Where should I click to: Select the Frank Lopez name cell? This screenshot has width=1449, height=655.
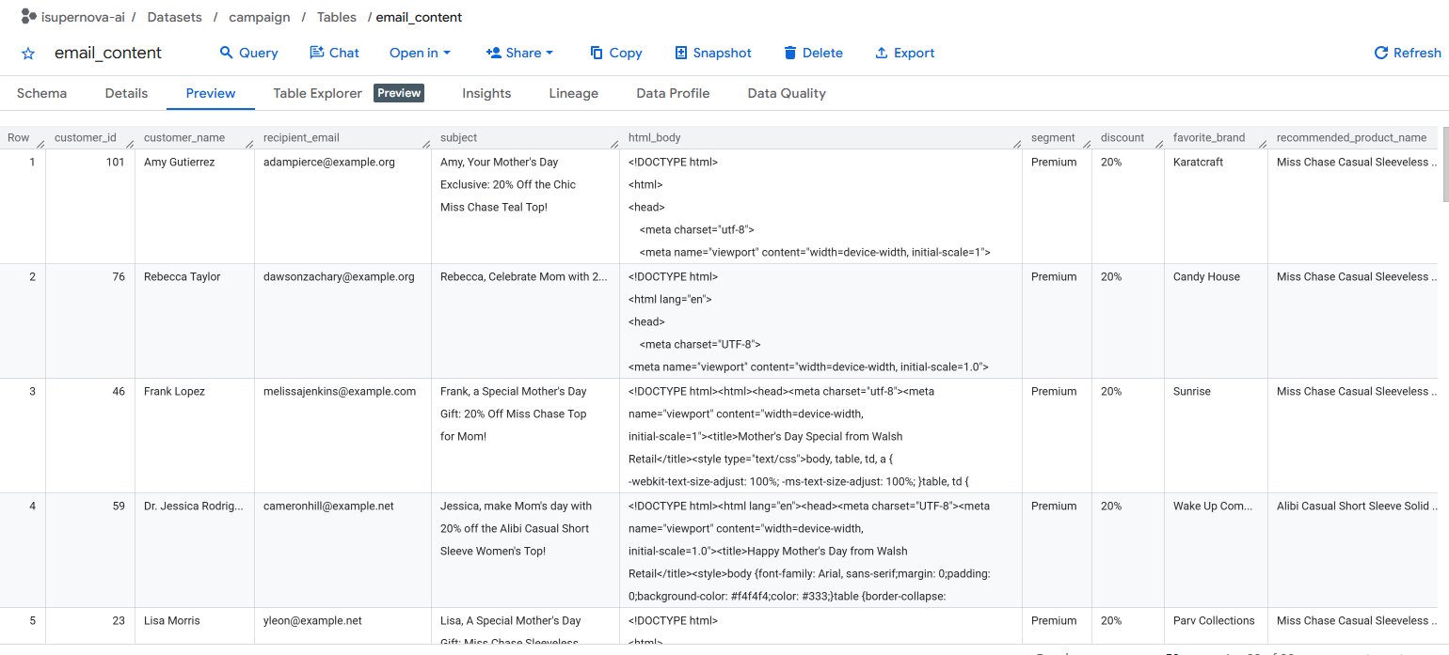[x=195, y=435]
